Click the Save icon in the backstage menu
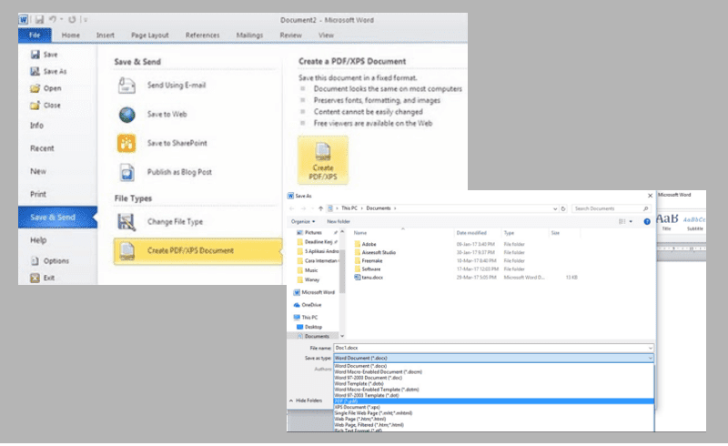This screenshot has height=446, width=728. click(35, 55)
